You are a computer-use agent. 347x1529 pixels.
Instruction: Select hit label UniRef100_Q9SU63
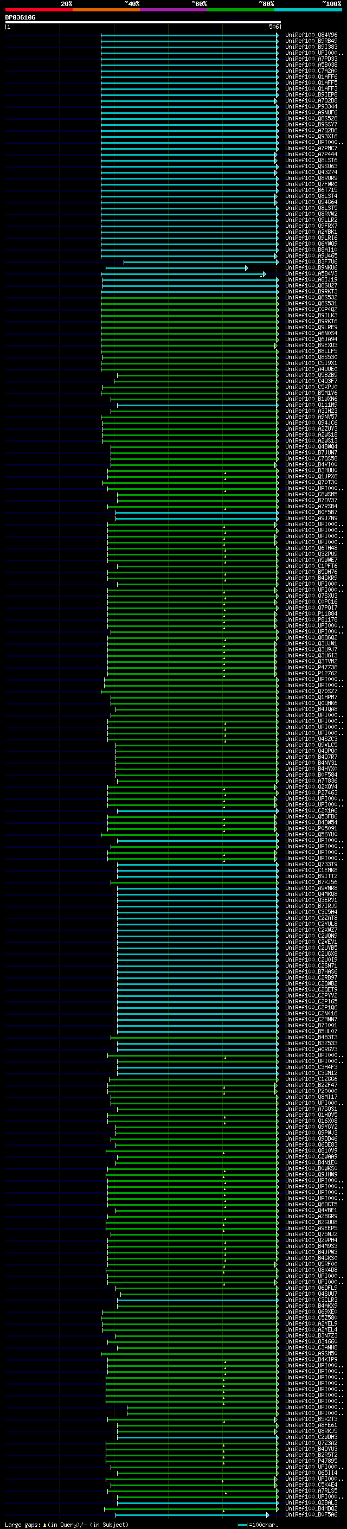tap(311, 166)
